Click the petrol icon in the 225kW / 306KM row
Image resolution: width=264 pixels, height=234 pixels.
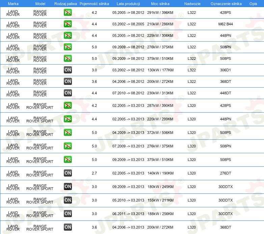(68, 36)
